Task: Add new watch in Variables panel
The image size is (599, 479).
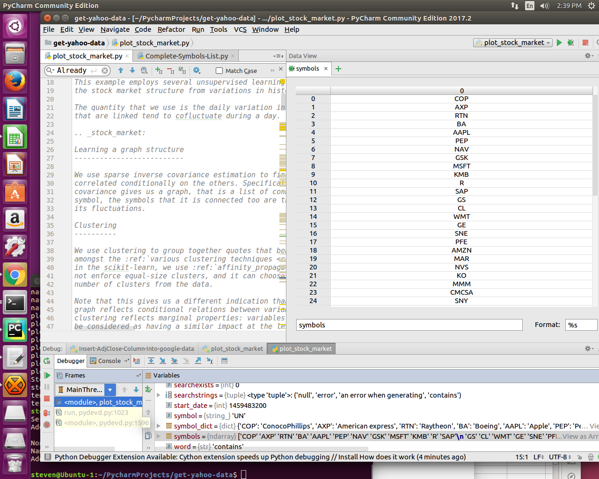Action: point(148,389)
